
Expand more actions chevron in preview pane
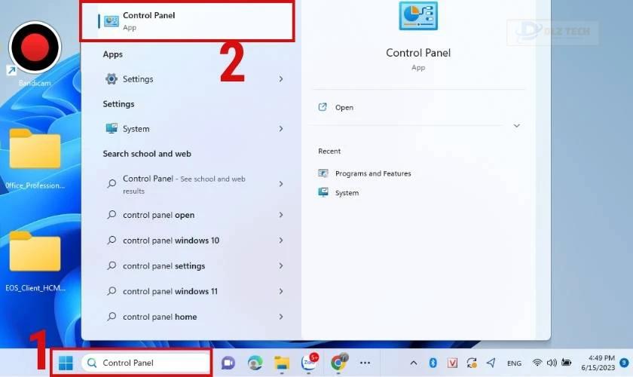pyautogui.click(x=516, y=126)
